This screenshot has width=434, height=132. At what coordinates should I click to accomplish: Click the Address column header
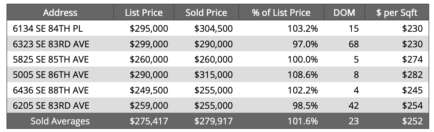[60, 13]
